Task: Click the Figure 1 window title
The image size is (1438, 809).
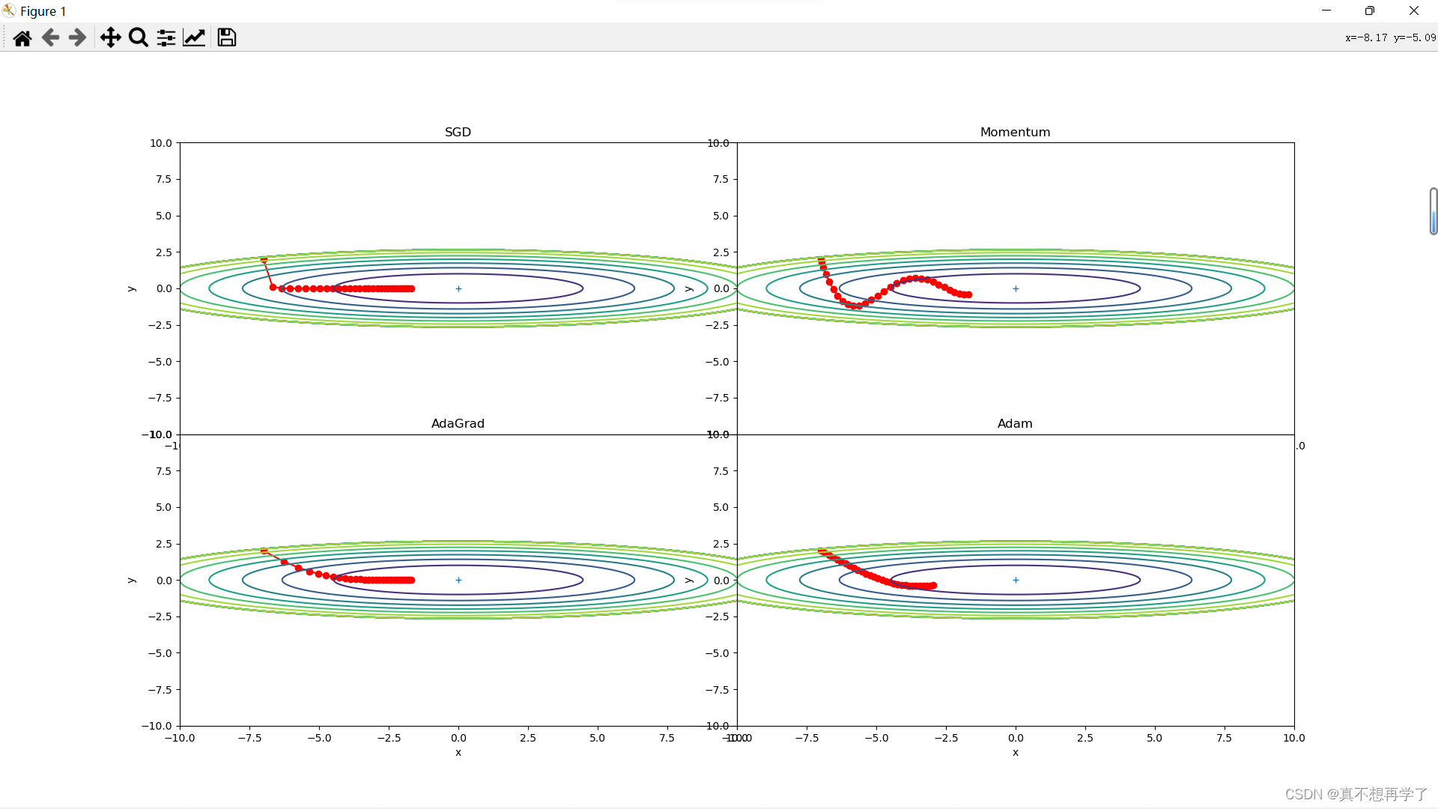Action: [x=43, y=11]
